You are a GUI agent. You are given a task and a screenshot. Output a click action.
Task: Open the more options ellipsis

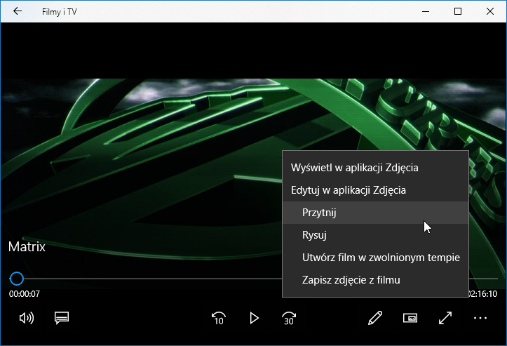tap(480, 318)
